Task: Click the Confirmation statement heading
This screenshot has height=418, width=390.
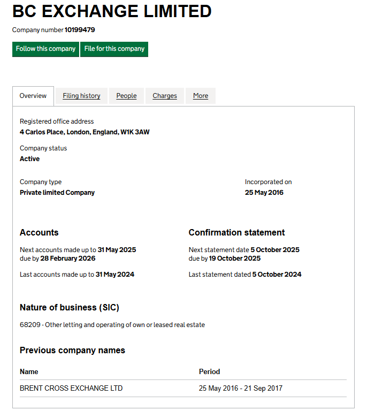Action: click(x=236, y=233)
